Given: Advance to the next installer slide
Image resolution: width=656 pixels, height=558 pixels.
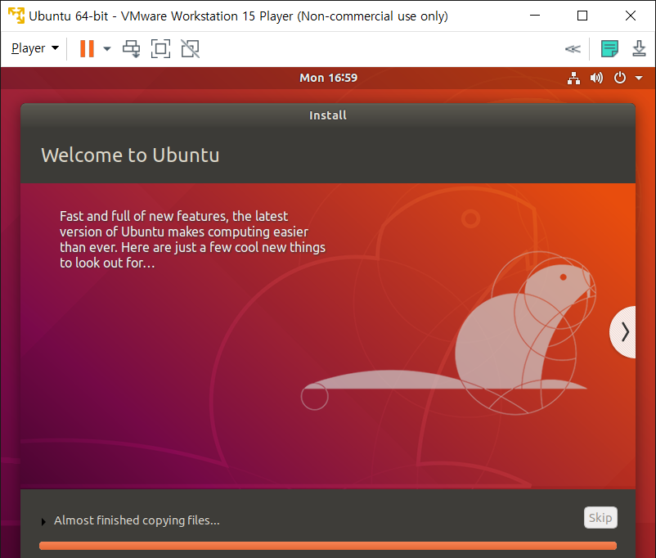Looking at the screenshot, I should point(623,332).
